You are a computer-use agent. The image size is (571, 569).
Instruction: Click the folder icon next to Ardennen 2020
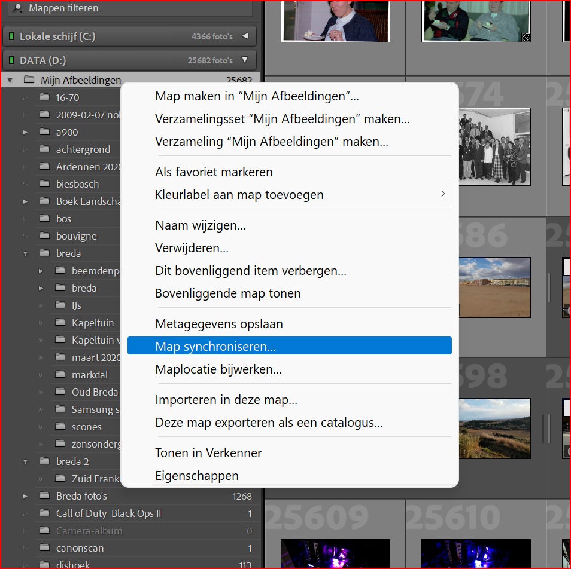coord(45,166)
